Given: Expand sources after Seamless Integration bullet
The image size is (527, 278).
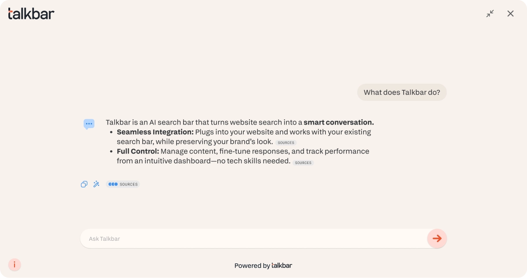Looking at the screenshot, I should 286,143.
